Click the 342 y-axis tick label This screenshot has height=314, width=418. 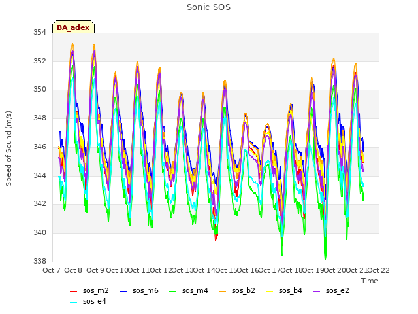pyautogui.click(x=39, y=203)
